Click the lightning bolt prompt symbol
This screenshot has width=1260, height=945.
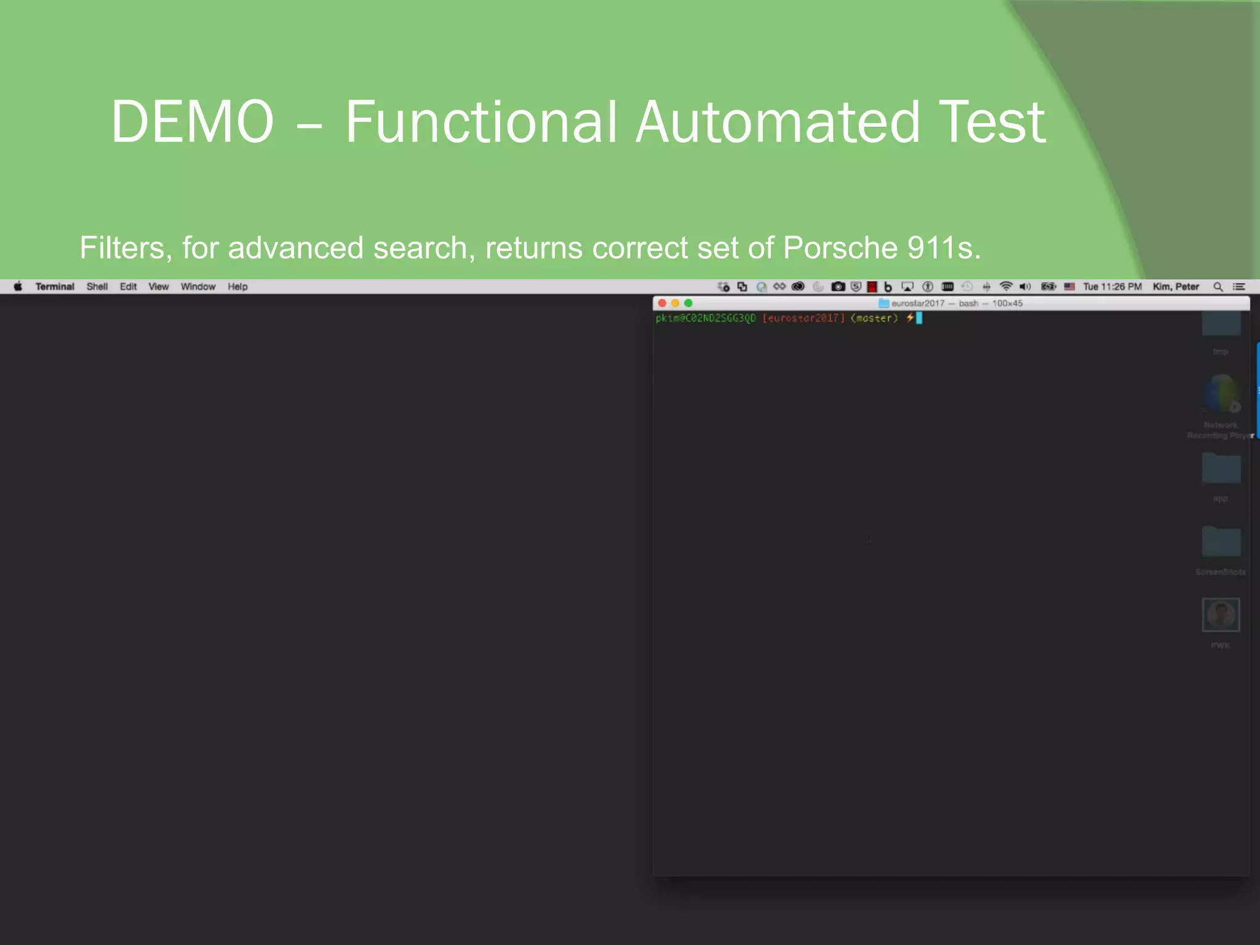click(x=909, y=318)
